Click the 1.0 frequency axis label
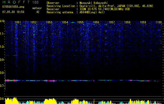The height and width of the screenshot is (104, 164). [x=2, y=47]
